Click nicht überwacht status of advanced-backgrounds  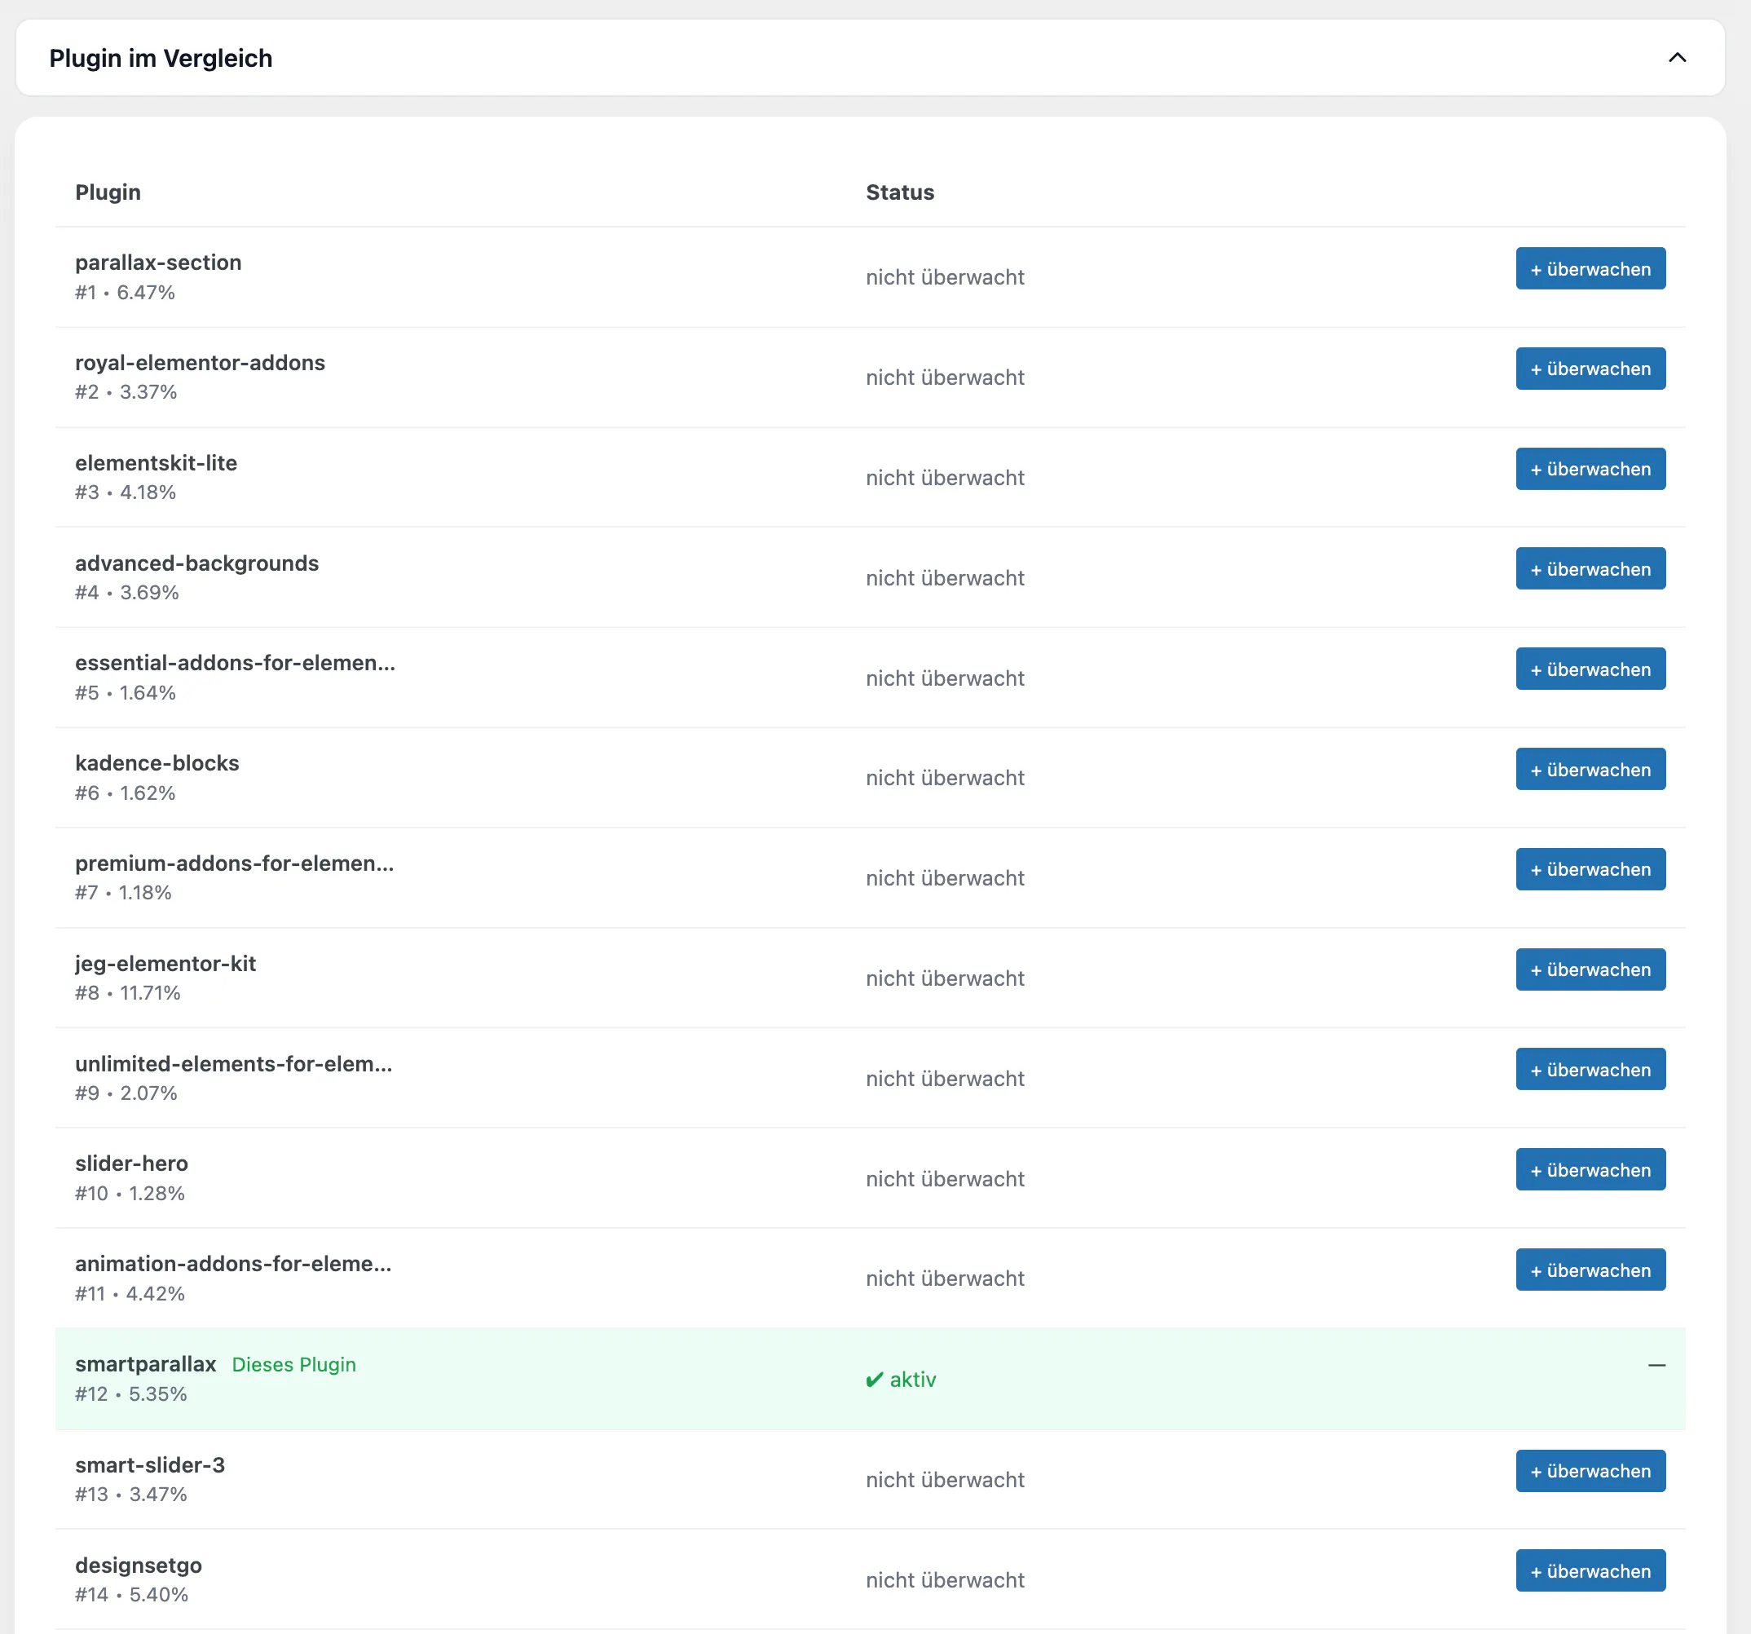pos(945,578)
